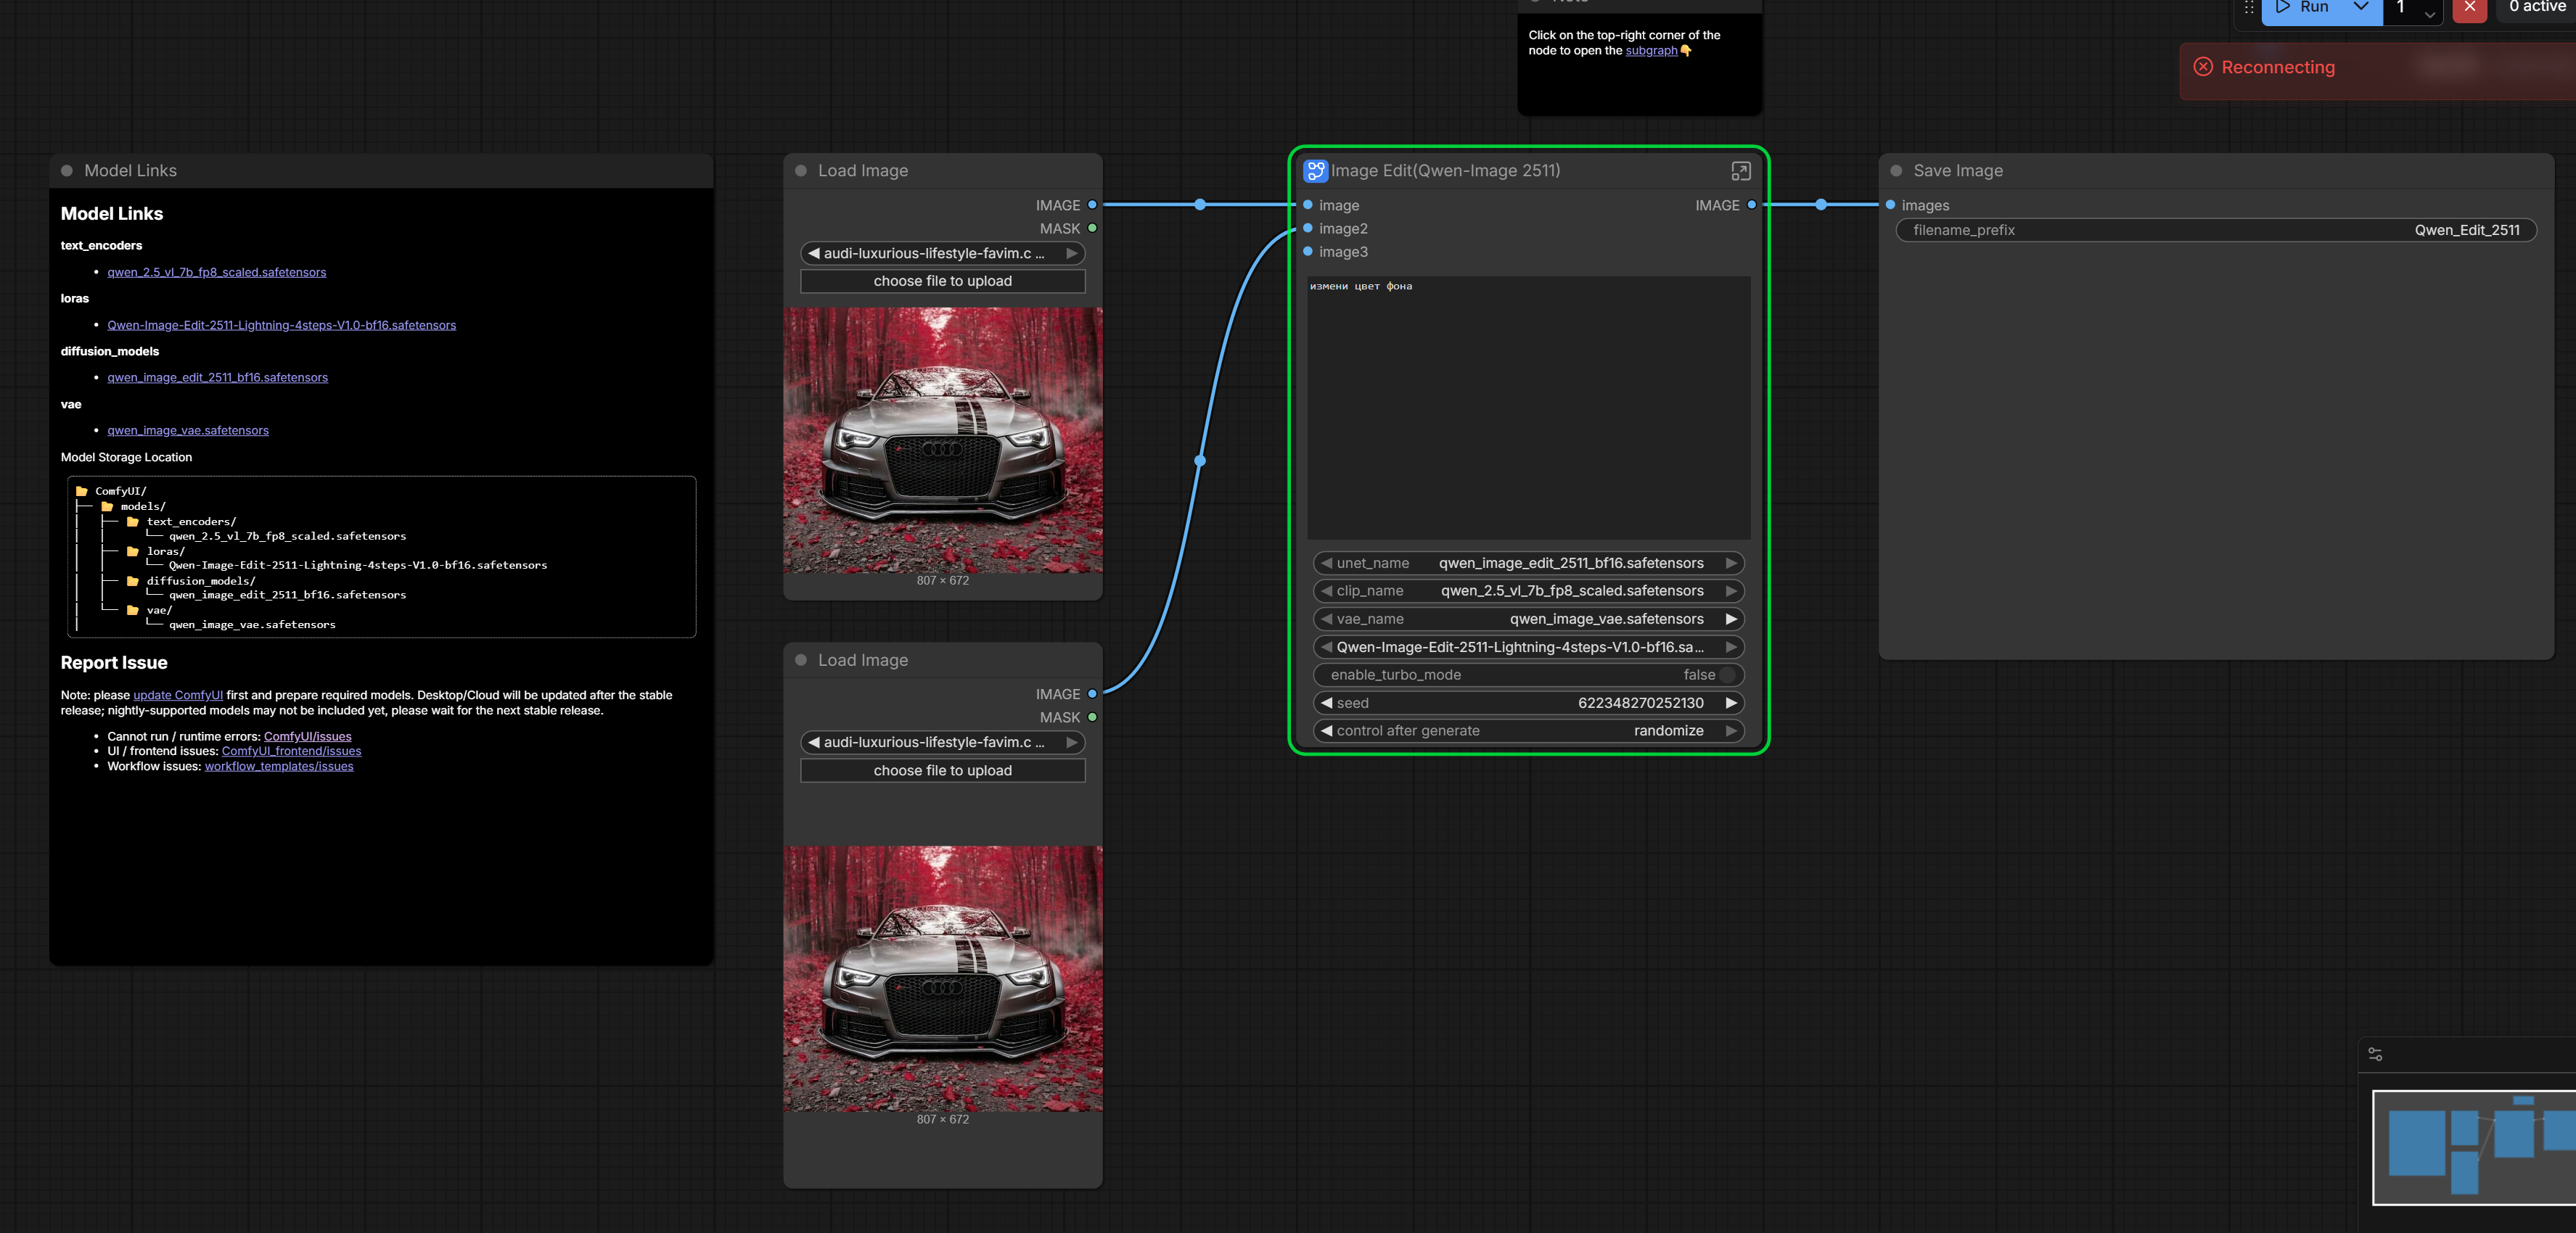This screenshot has height=1233, width=2576.
Task: Click the seed value field
Action: tap(1529, 704)
